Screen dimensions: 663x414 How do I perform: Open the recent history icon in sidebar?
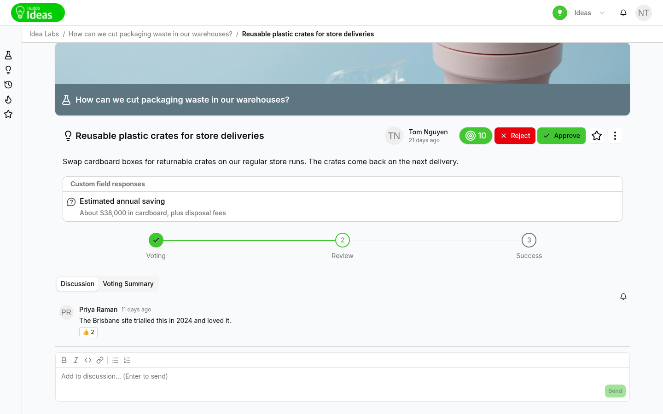(8, 85)
